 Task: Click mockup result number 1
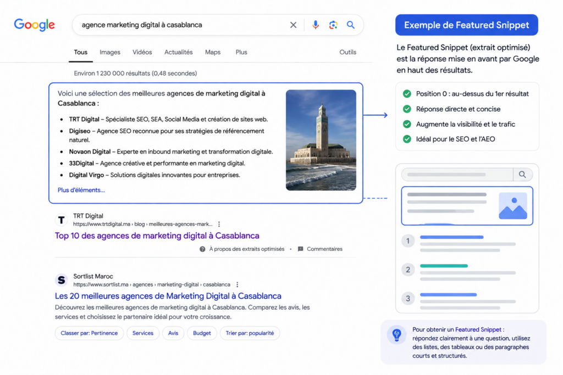[x=408, y=241]
